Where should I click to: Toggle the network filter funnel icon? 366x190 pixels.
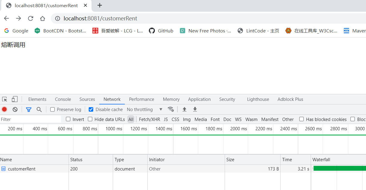click(29, 110)
